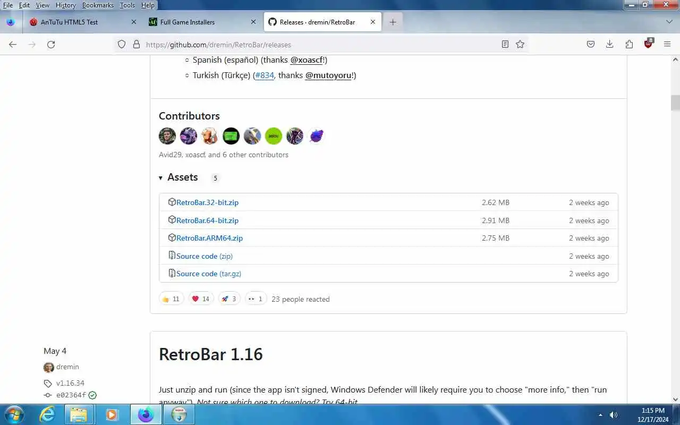The image size is (680, 425).
Task: Download RetroBar.32-bit.zip
Action: 207,202
